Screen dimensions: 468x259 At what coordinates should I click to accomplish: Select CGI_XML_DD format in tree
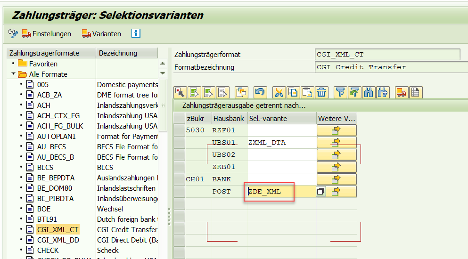58,240
